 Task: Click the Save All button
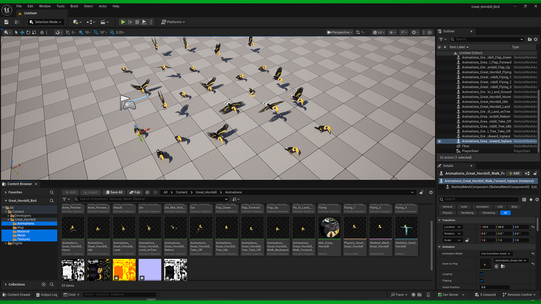[x=114, y=192]
